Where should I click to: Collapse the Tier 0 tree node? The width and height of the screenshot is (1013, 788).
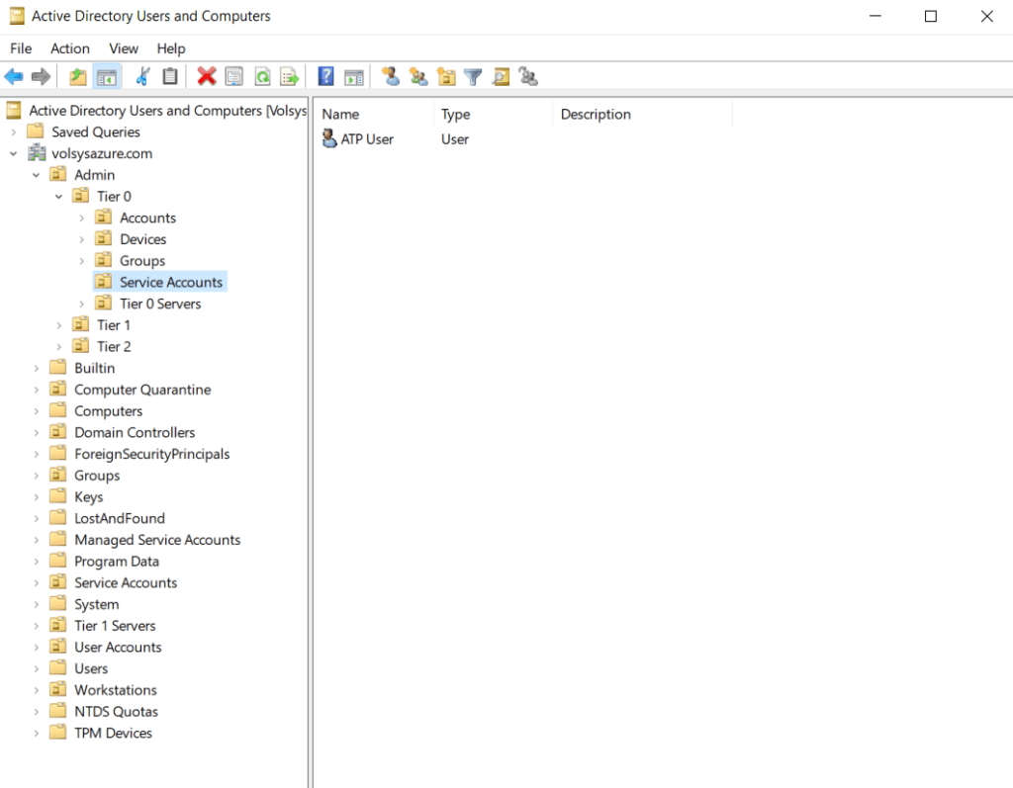coord(59,197)
